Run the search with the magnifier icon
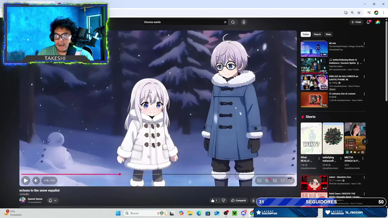 [x=233, y=22]
